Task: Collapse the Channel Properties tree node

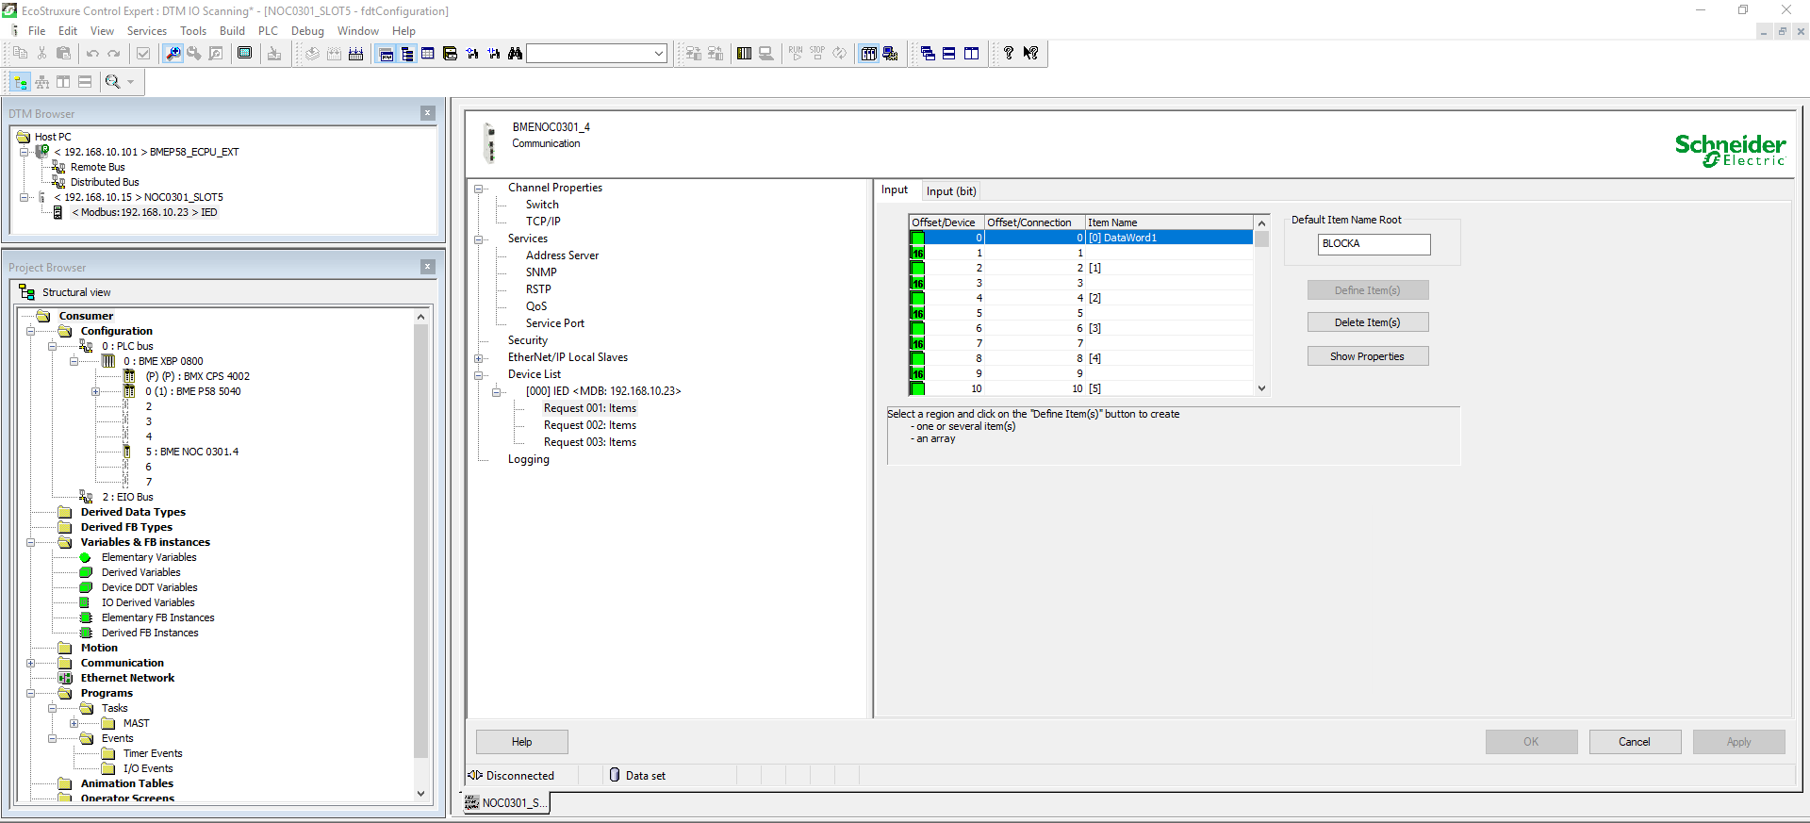Action: click(479, 189)
